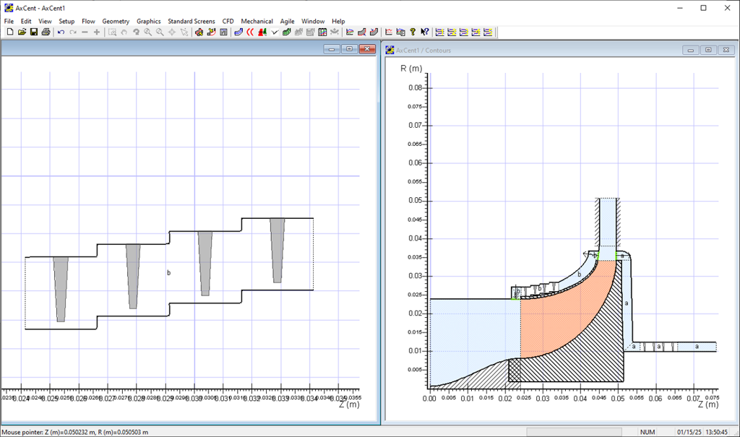Click the Print icon in the toolbar
The height and width of the screenshot is (437, 740).
pos(46,32)
